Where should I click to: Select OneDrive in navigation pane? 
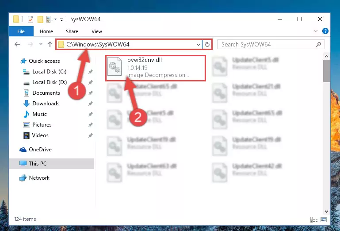click(x=40, y=150)
